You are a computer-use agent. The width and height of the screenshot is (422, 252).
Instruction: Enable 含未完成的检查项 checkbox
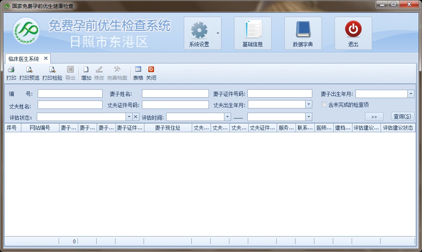tap(324, 105)
